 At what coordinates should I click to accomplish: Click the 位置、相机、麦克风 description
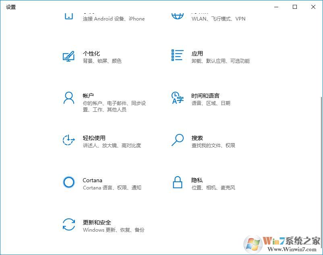click(x=213, y=187)
